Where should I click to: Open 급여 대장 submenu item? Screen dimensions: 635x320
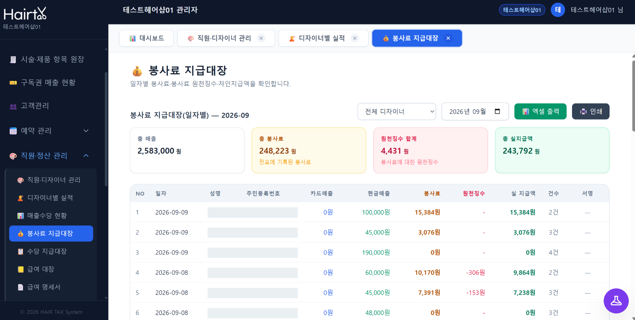(x=51, y=269)
